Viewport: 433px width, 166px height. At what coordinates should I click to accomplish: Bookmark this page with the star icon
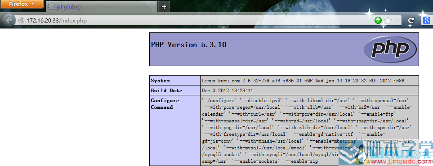[388, 20]
